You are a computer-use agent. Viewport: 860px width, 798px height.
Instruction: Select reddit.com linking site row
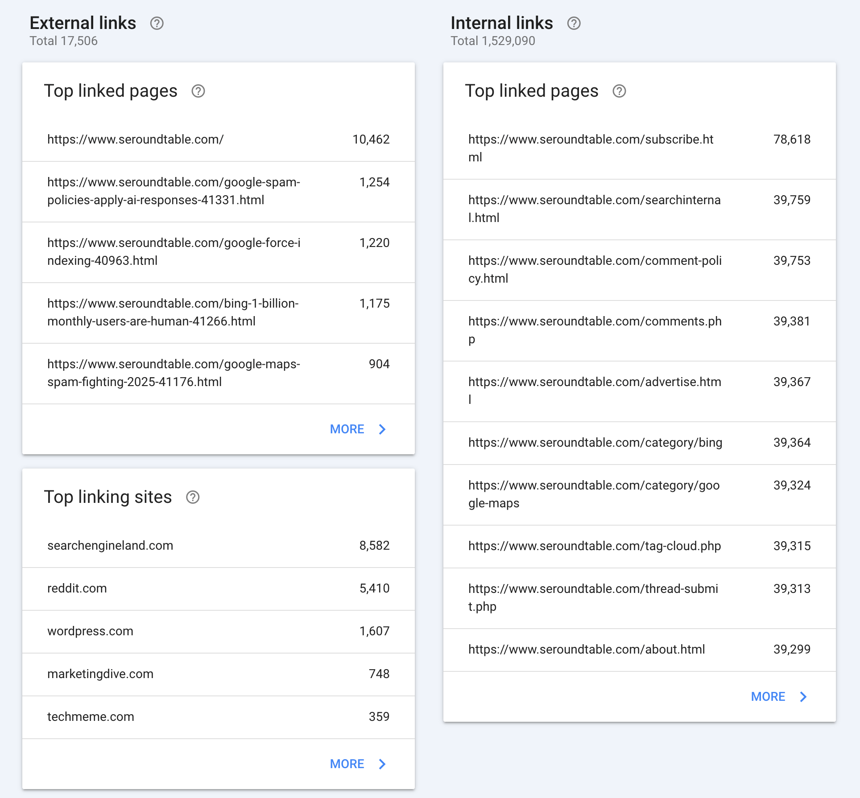point(219,588)
